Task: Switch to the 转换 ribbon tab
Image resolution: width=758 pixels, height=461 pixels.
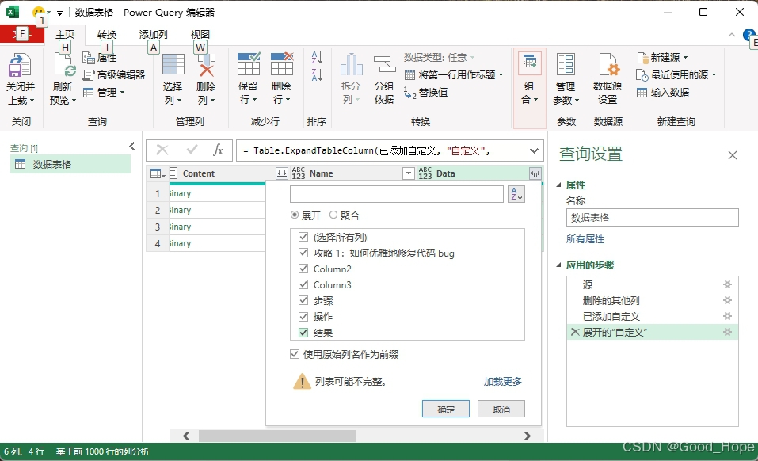Action: pyautogui.click(x=107, y=34)
